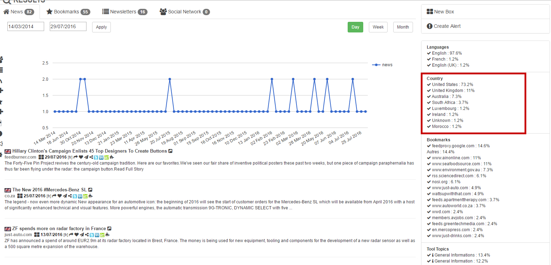Click forward arrow icon on 29/07/2016 article
The image size is (551, 265).
tap(76, 157)
